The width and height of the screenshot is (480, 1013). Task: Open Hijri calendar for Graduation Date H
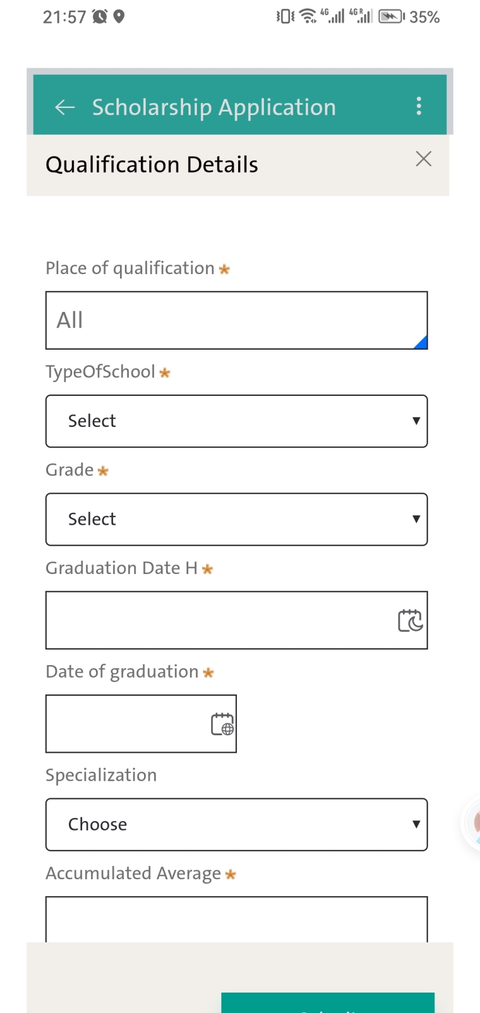click(410, 620)
